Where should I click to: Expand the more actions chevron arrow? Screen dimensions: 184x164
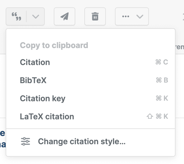(x=140, y=16)
